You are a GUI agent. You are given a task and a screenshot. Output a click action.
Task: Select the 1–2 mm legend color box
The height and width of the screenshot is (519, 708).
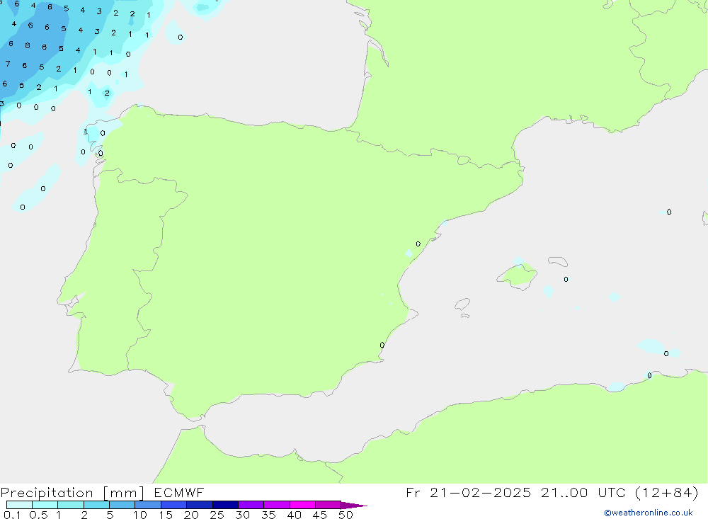click(x=71, y=505)
